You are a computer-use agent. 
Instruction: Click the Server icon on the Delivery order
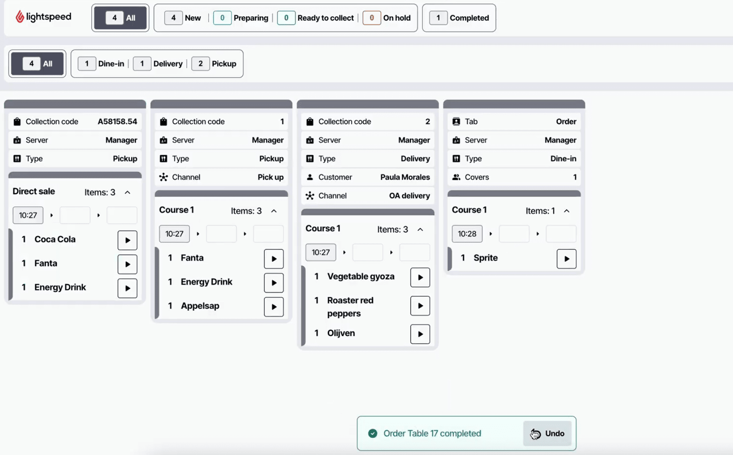(310, 140)
